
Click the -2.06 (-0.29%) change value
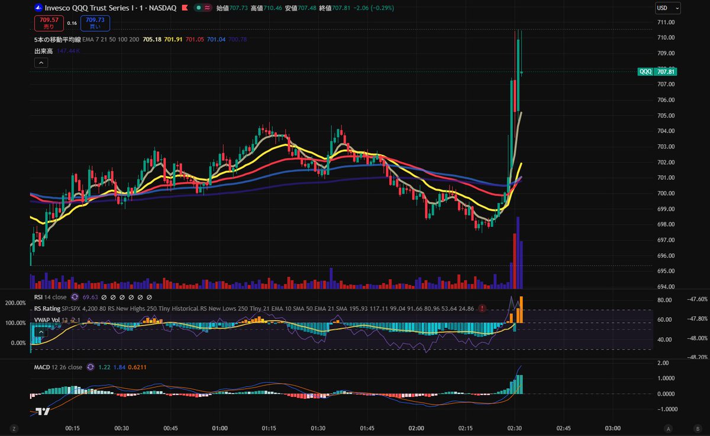pyautogui.click(x=373, y=8)
